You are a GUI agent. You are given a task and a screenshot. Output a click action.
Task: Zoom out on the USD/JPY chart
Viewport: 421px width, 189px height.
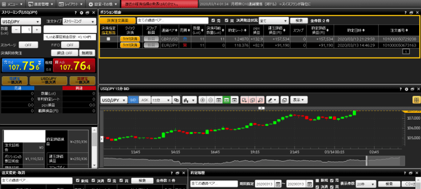click(x=211, y=100)
